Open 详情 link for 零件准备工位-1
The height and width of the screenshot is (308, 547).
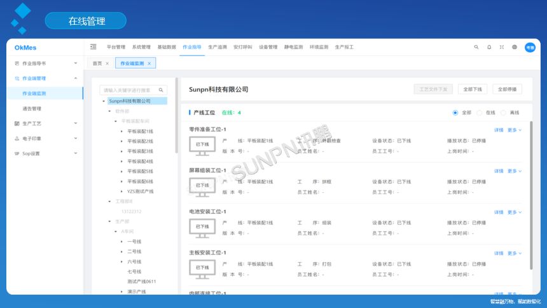click(x=499, y=130)
